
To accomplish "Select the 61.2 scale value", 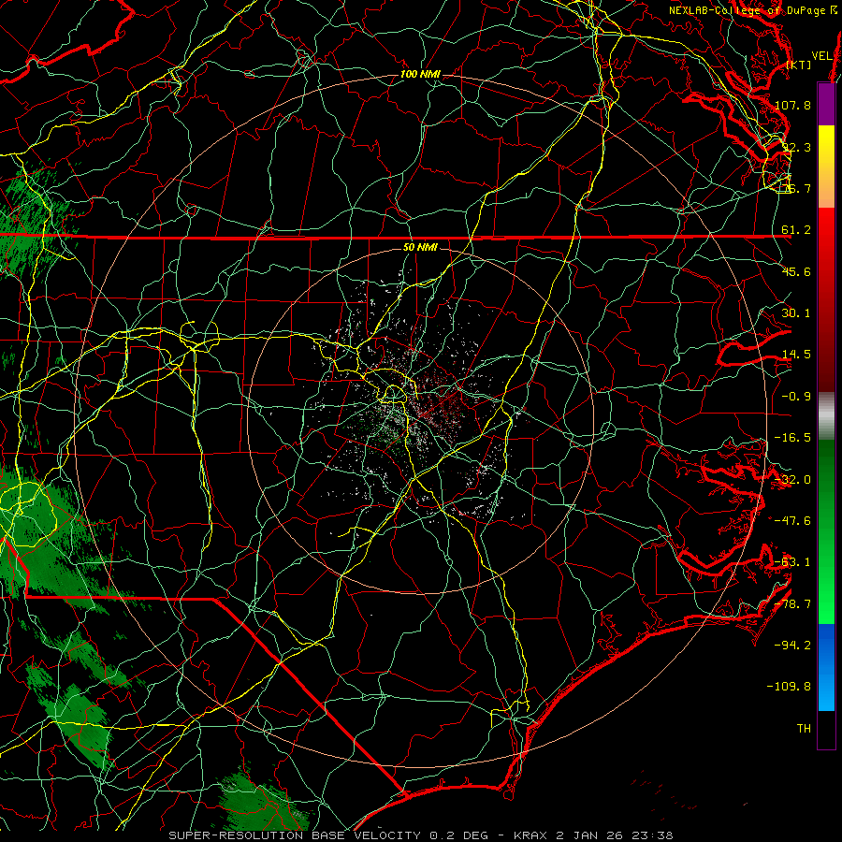I will tap(796, 230).
